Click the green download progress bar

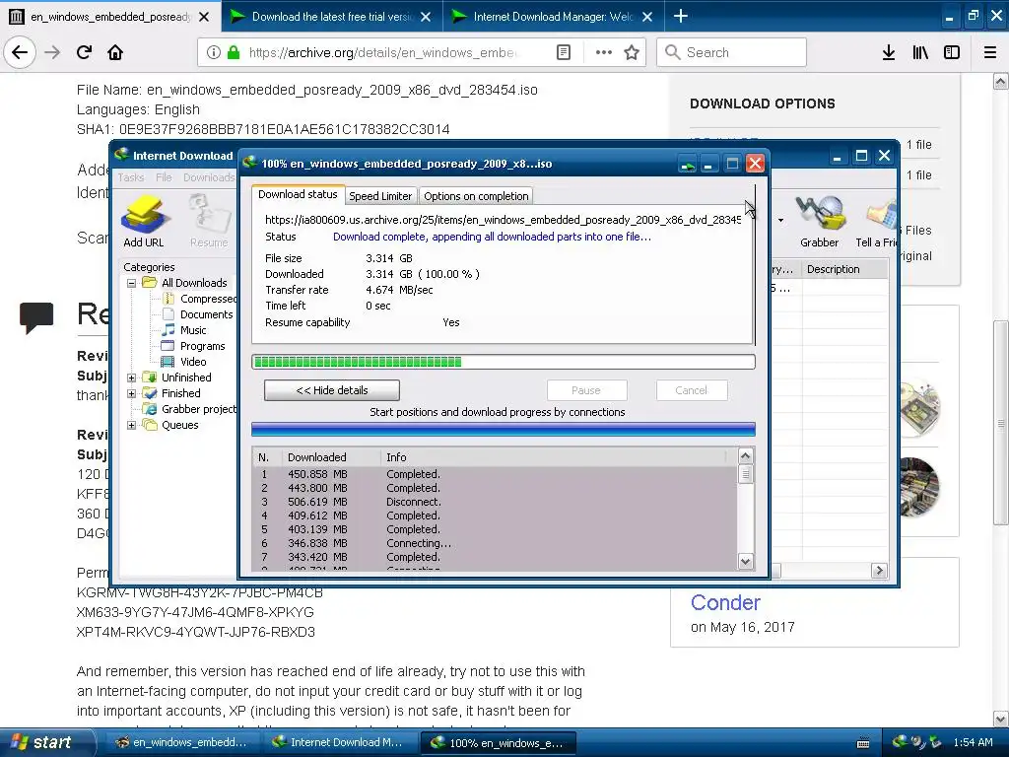504,362
